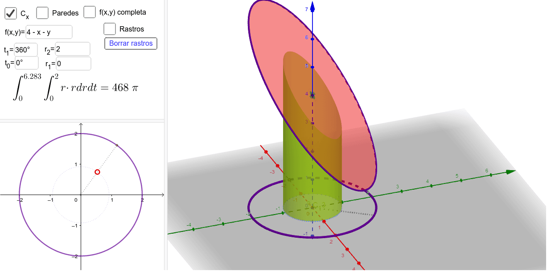Uncheck the Cx checkbox
547x271 pixels.
(x=11, y=13)
